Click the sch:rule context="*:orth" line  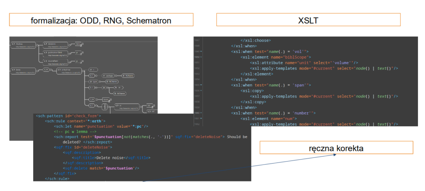coord(75,121)
